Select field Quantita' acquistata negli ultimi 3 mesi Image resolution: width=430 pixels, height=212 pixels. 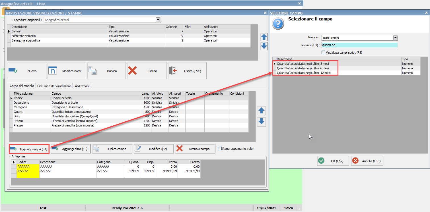click(x=346, y=64)
